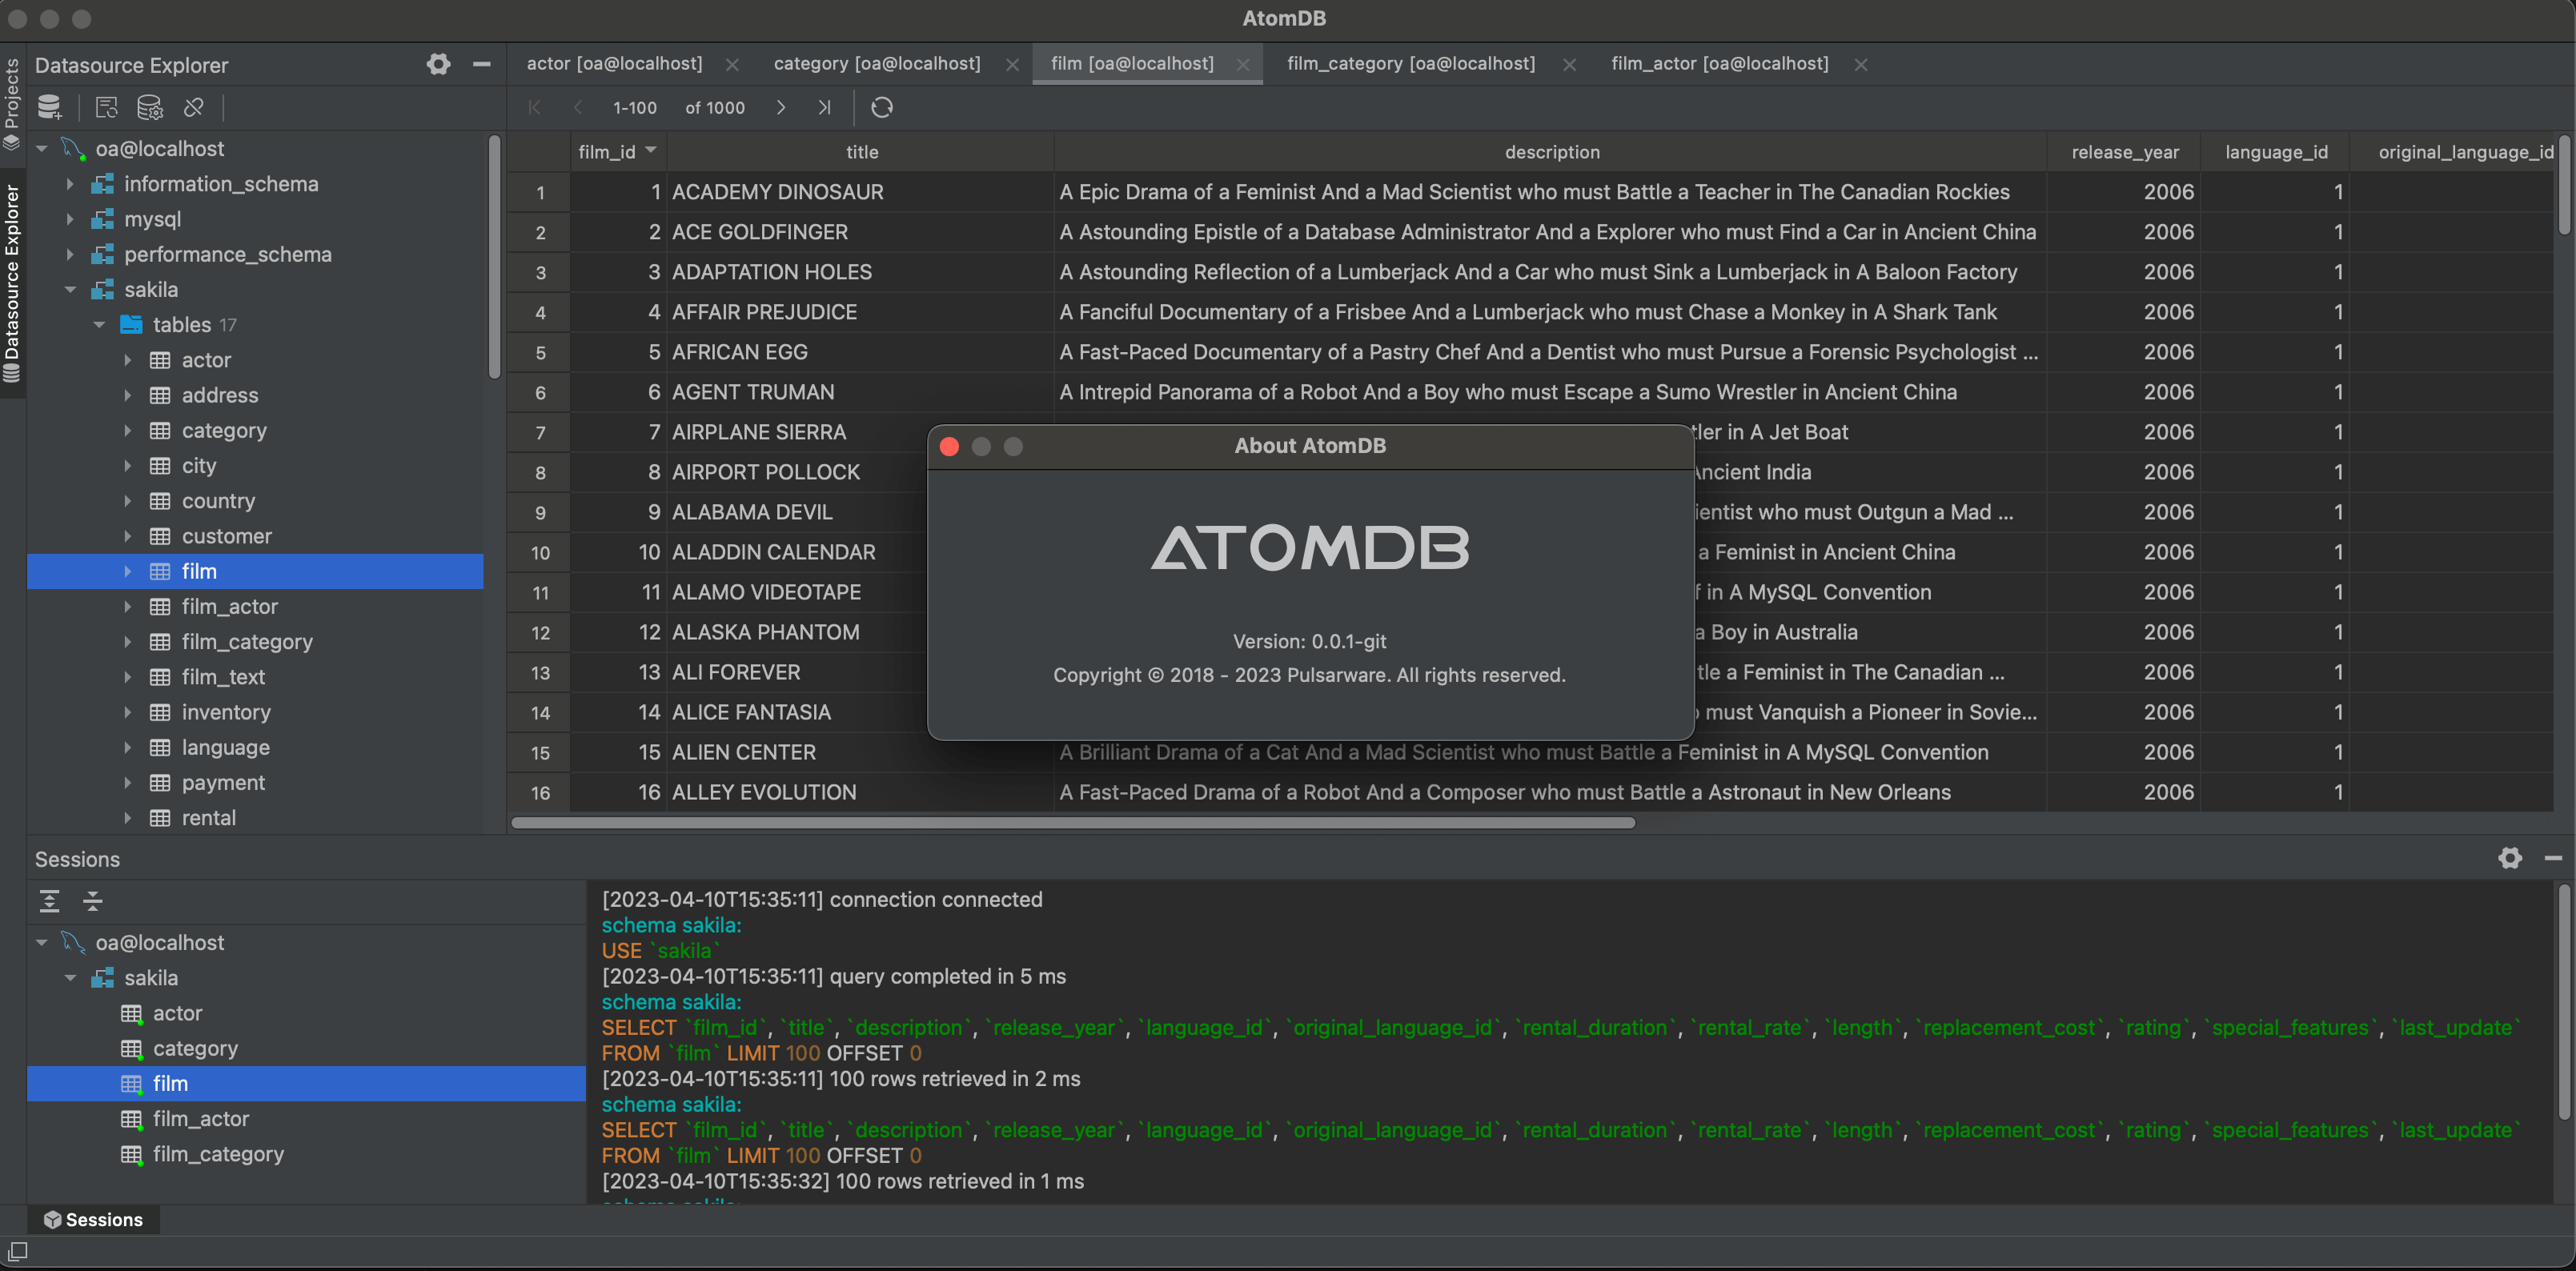Click the AFRICAN EGG title cell

[860, 352]
